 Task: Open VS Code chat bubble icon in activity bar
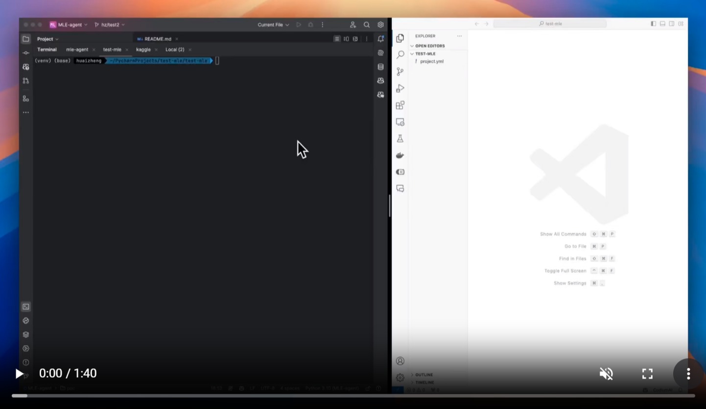tap(400, 188)
